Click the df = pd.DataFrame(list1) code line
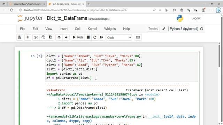 tap(69, 78)
